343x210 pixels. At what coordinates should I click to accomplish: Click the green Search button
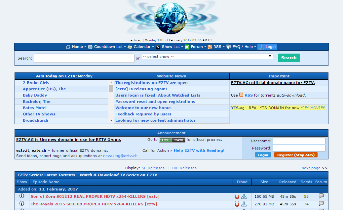pos(289,58)
